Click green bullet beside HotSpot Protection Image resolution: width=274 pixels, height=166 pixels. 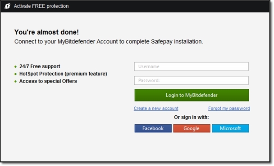16,74
